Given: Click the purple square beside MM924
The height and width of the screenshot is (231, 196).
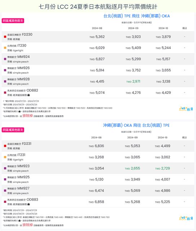Looking at the screenshot, I should click(x=5, y=59).
